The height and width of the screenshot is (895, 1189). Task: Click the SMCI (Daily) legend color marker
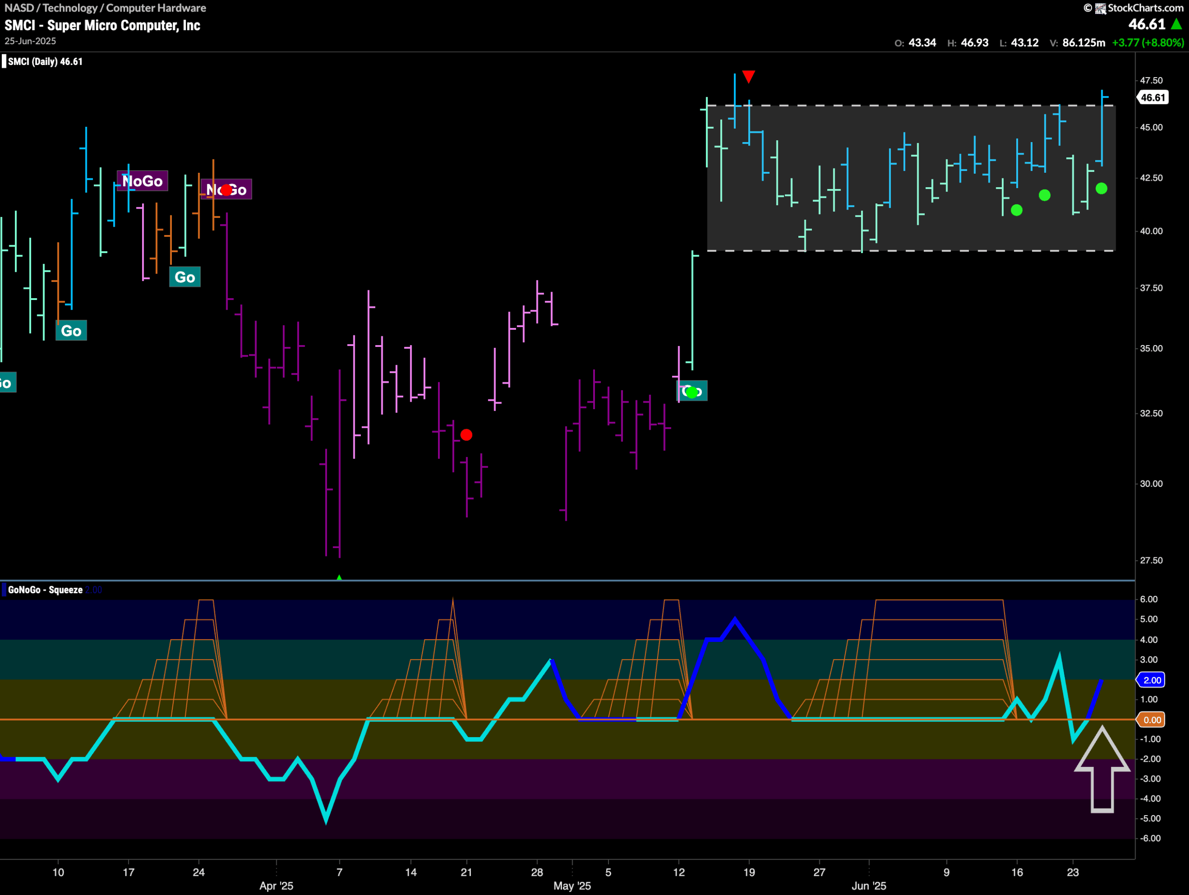point(4,61)
